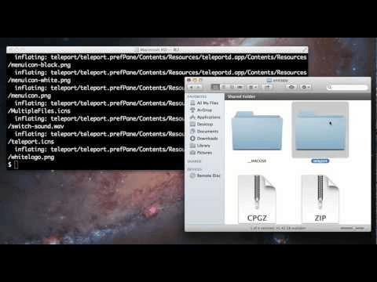Select Remote Disc under Devices

205,175
